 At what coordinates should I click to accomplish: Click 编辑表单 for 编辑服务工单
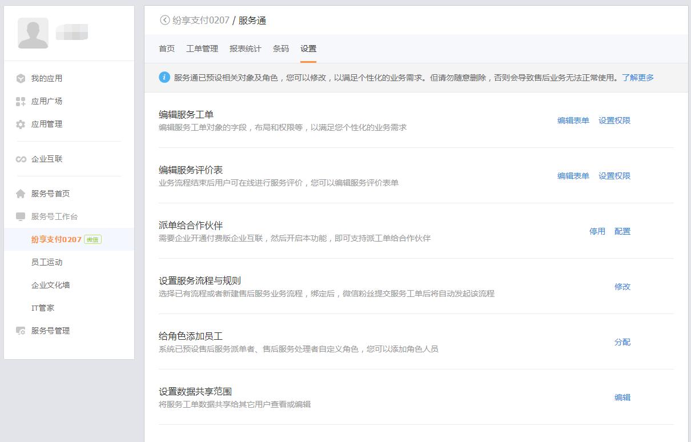pyautogui.click(x=573, y=120)
